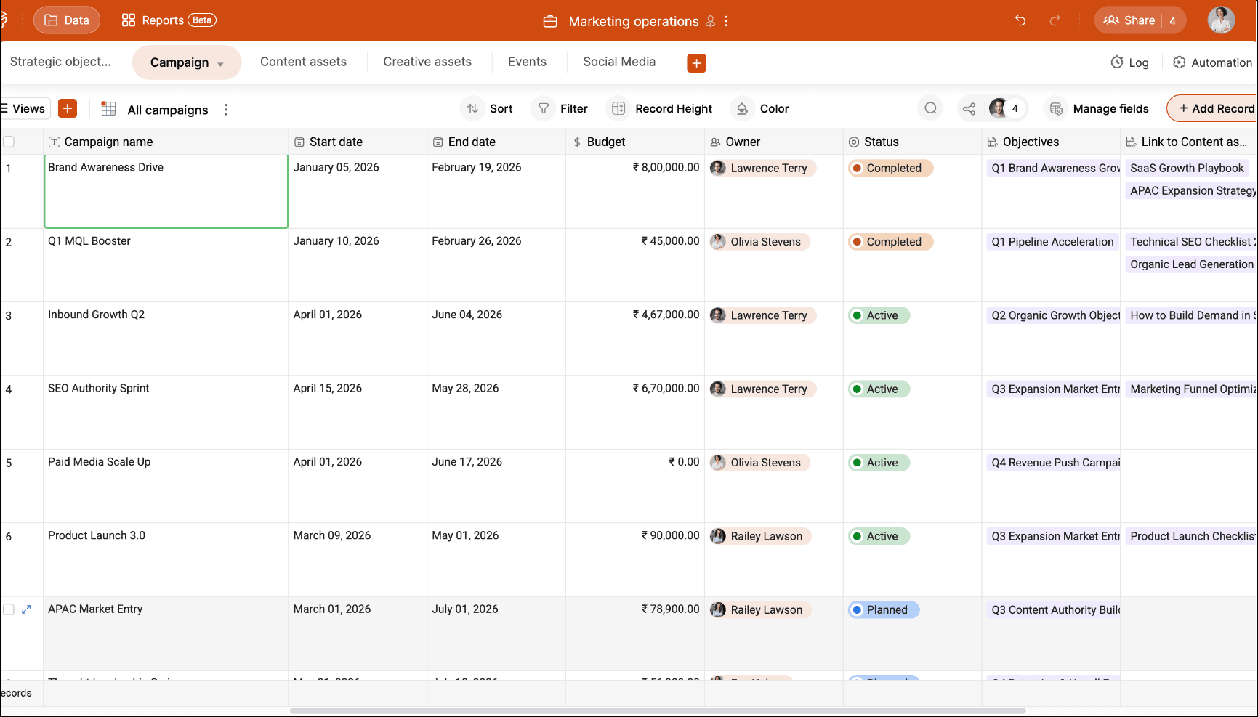This screenshot has width=1258, height=717.
Task: Click the grid icon beside All campaigns
Action: pyautogui.click(x=108, y=109)
